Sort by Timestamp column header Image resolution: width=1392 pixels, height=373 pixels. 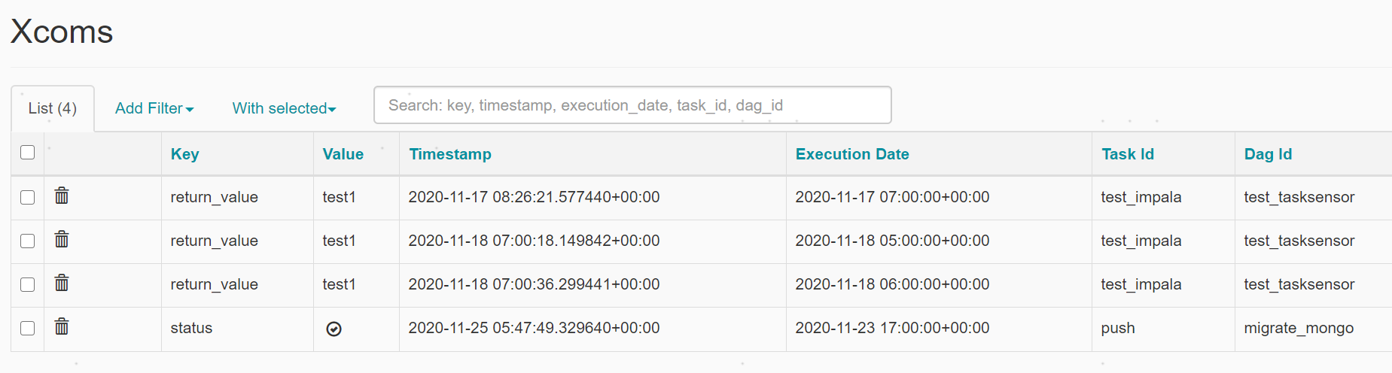click(450, 154)
